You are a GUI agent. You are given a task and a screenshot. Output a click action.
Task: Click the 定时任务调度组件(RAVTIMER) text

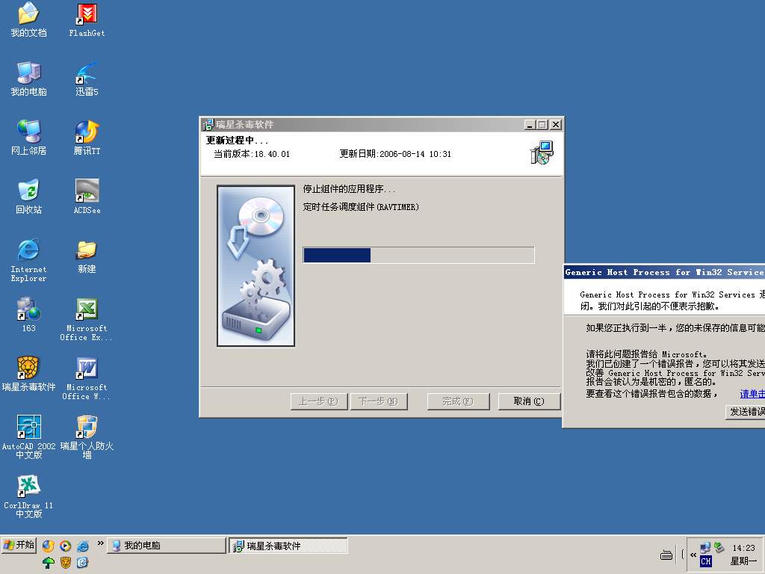pyautogui.click(x=361, y=207)
